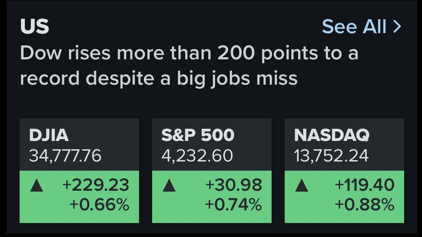
Task: Open the DJIA index card
Action: [x=79, y=171]
